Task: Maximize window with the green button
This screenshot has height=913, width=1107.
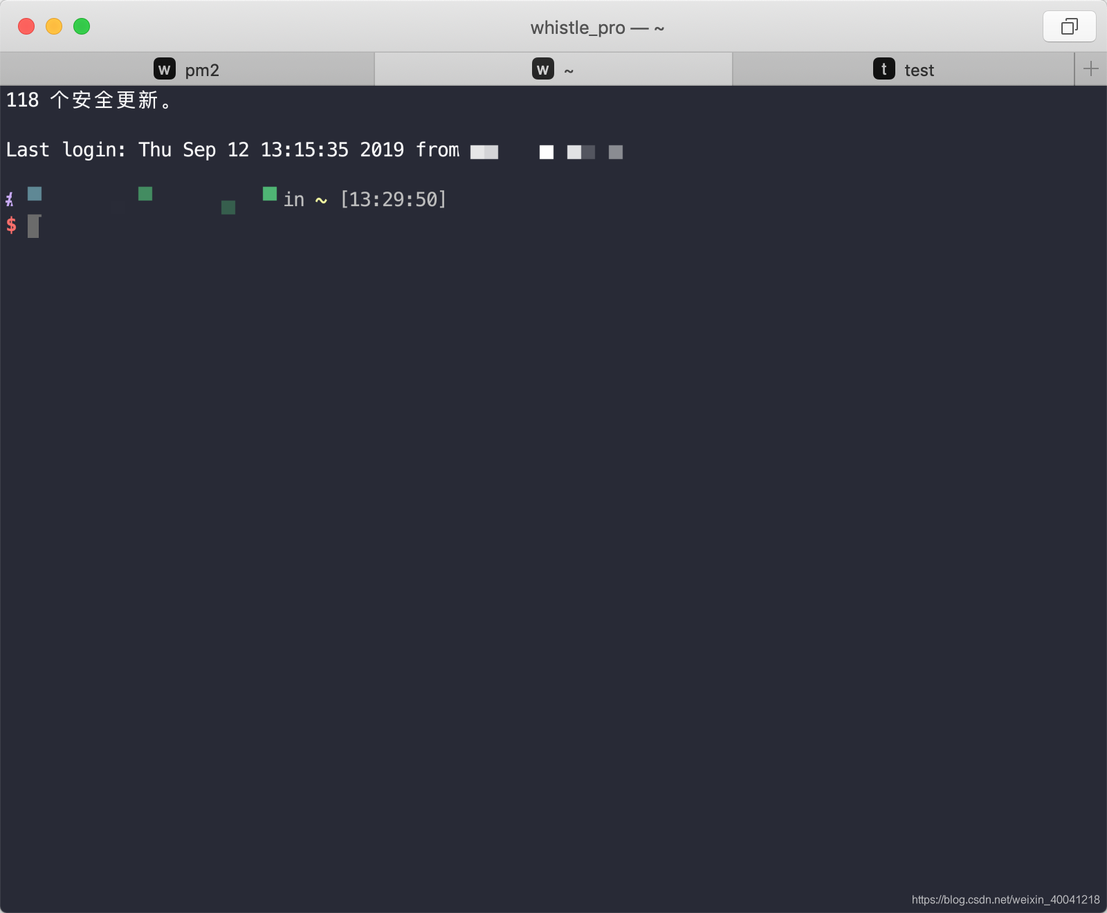Action: pos(82,26)
